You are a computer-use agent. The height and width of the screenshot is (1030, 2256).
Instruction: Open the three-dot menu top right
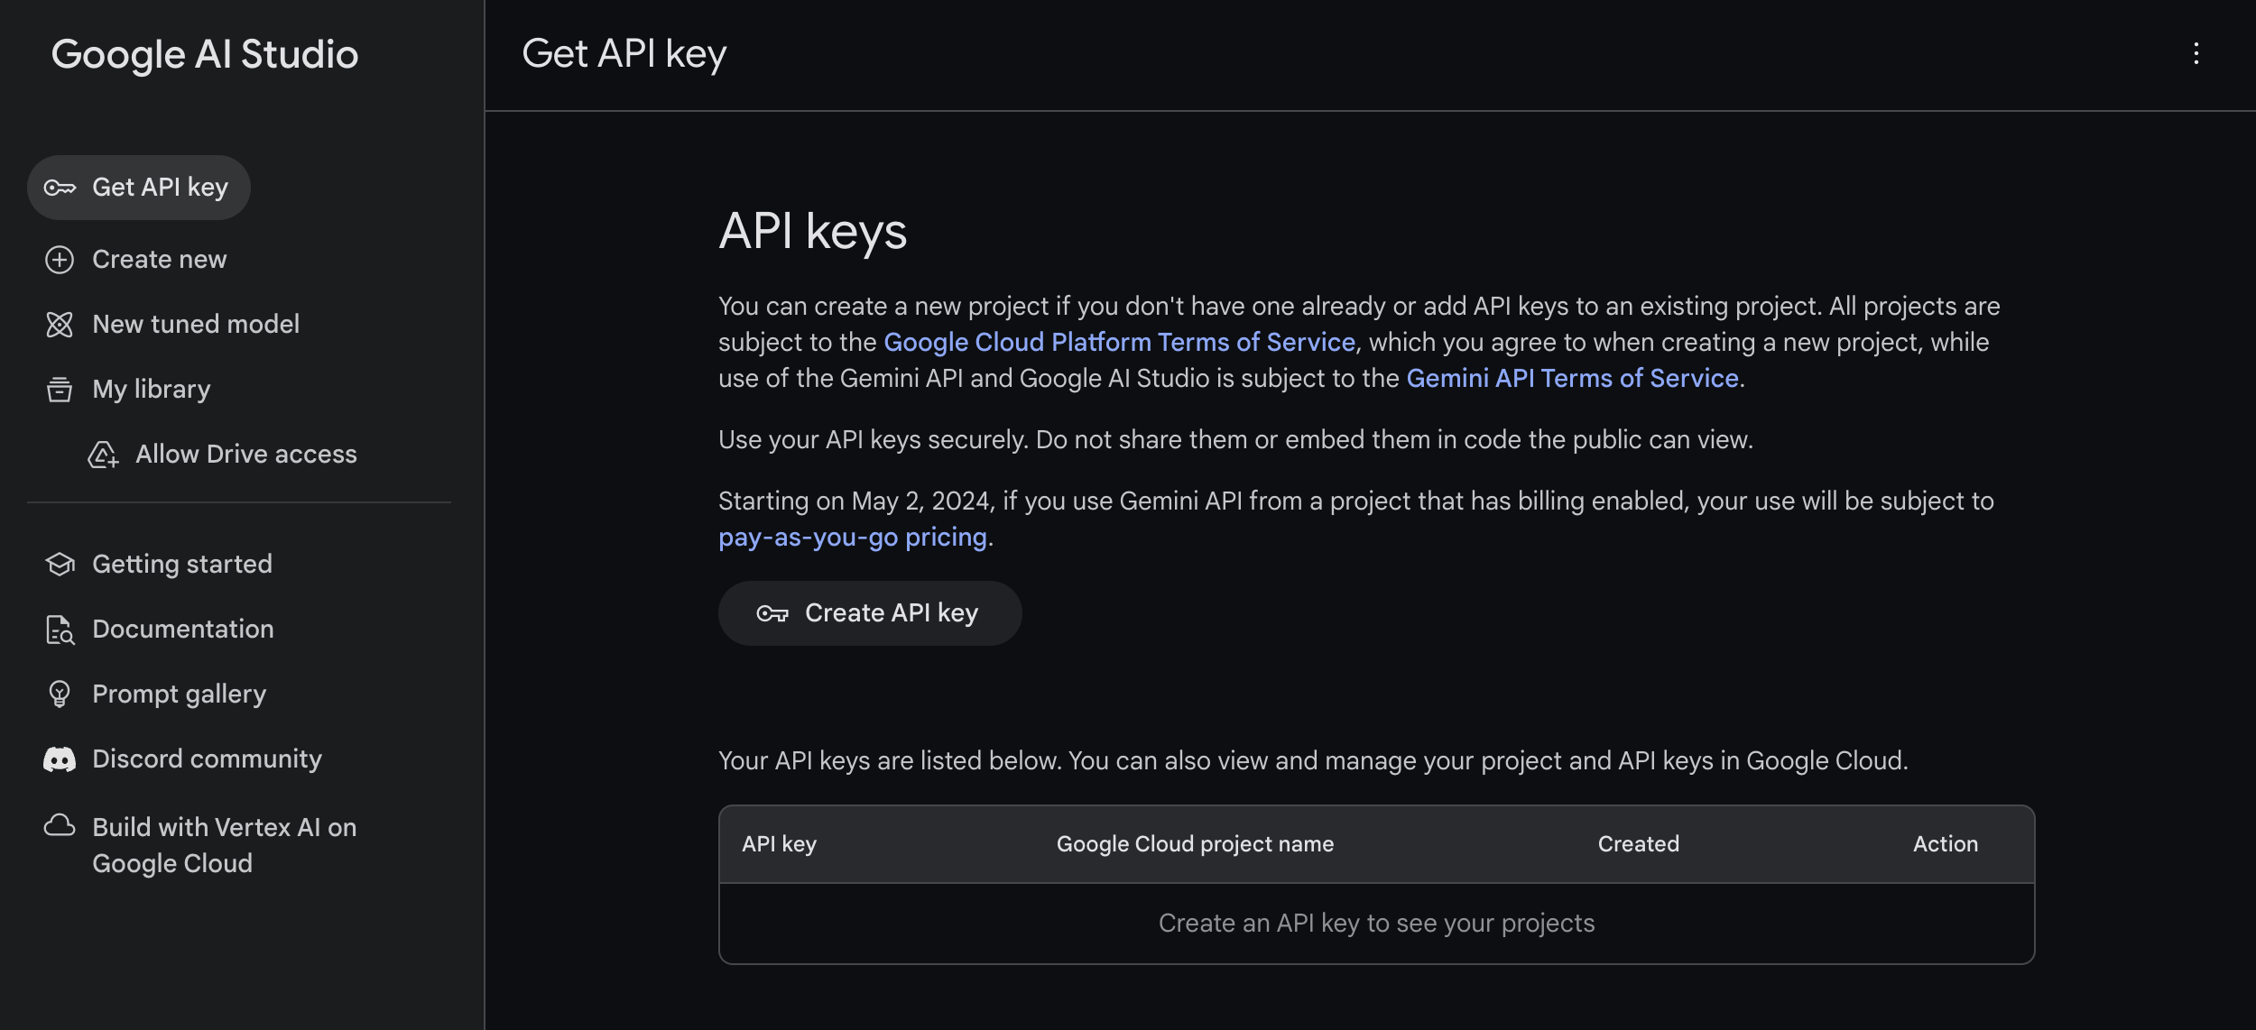[2195, 54]
